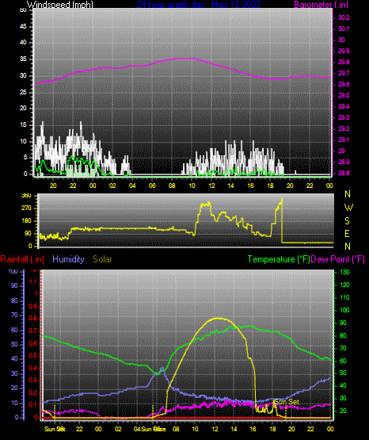
Task: Click rainfall axis value 1.1
Action: (33, 281)
